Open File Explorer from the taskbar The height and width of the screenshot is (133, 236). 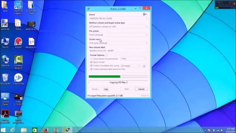click(24, 130)
